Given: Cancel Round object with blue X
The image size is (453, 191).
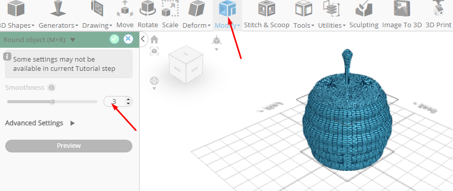Looking at the screenshot, I should coord(128,39).
